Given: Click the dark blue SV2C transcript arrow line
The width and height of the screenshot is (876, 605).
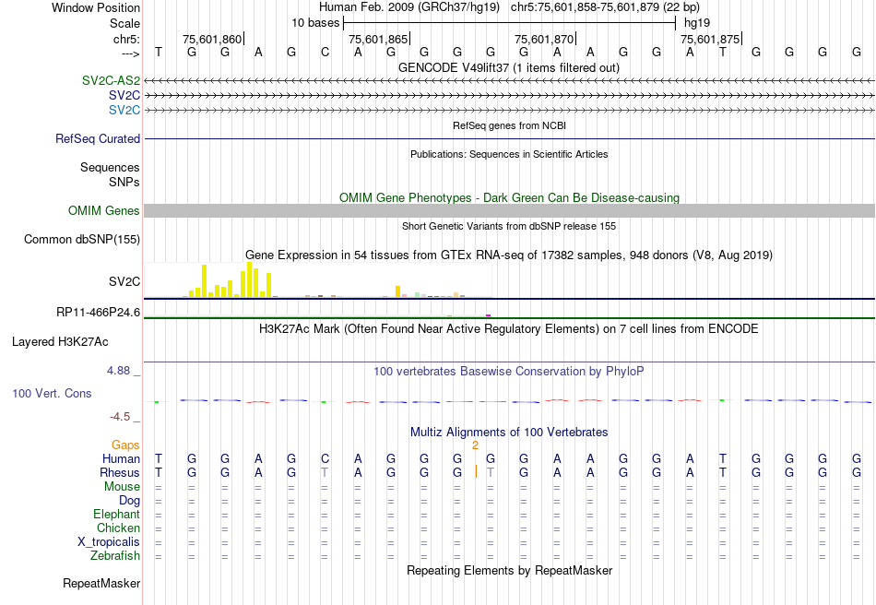Looking at the screenshot, I should pos(509,96).
